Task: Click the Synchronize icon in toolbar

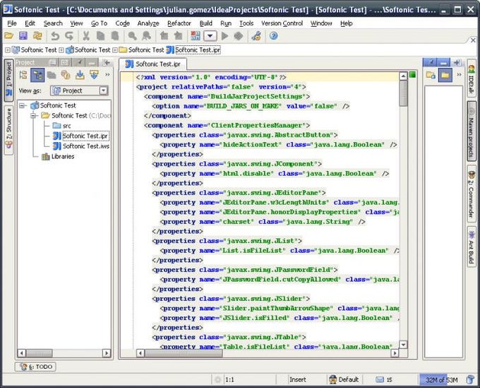Action: tap(37, 36)
